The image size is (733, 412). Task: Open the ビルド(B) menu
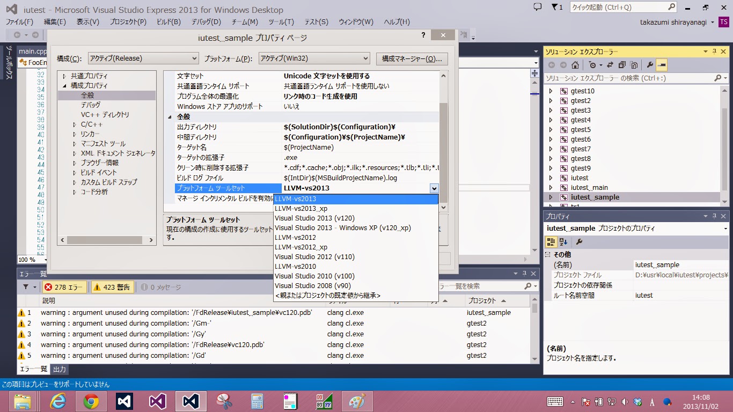click(x=168, y=22)
